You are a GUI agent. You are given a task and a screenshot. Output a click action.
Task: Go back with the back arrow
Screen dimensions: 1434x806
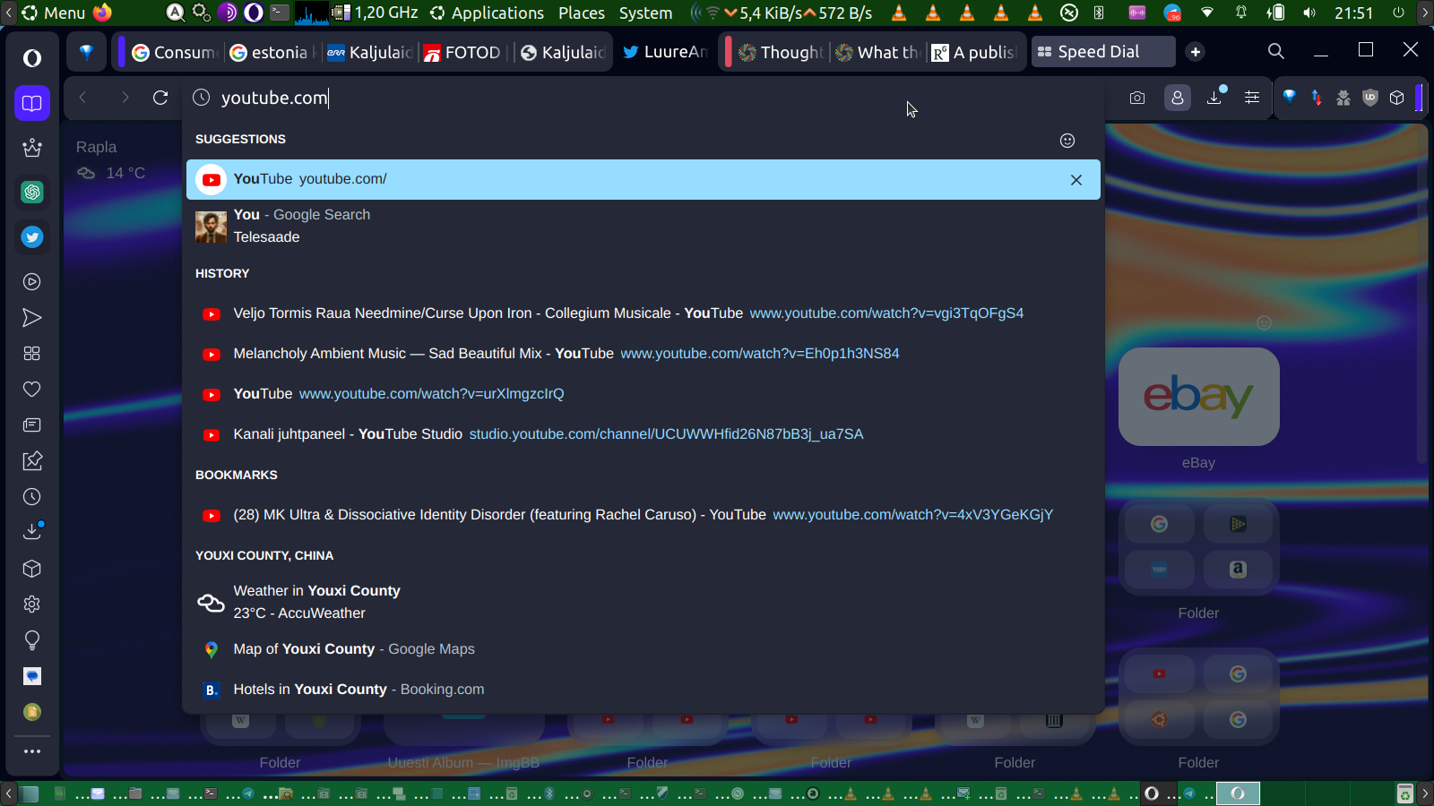(x=82, y=98)
